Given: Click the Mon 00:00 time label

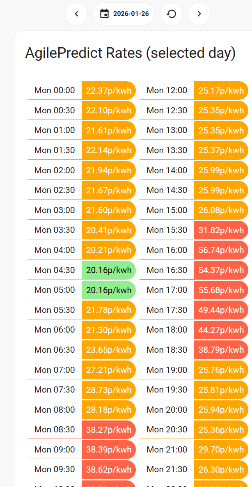Looking at the screenshot, I should coord(55,90).
